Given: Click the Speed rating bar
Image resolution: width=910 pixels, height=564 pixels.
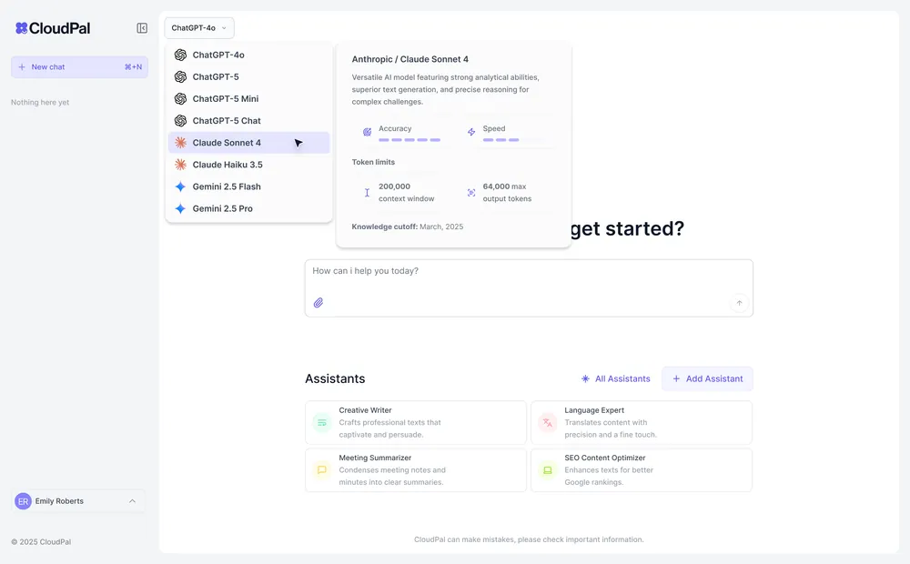Looking at the screenshot, I should tap(500, 140).
